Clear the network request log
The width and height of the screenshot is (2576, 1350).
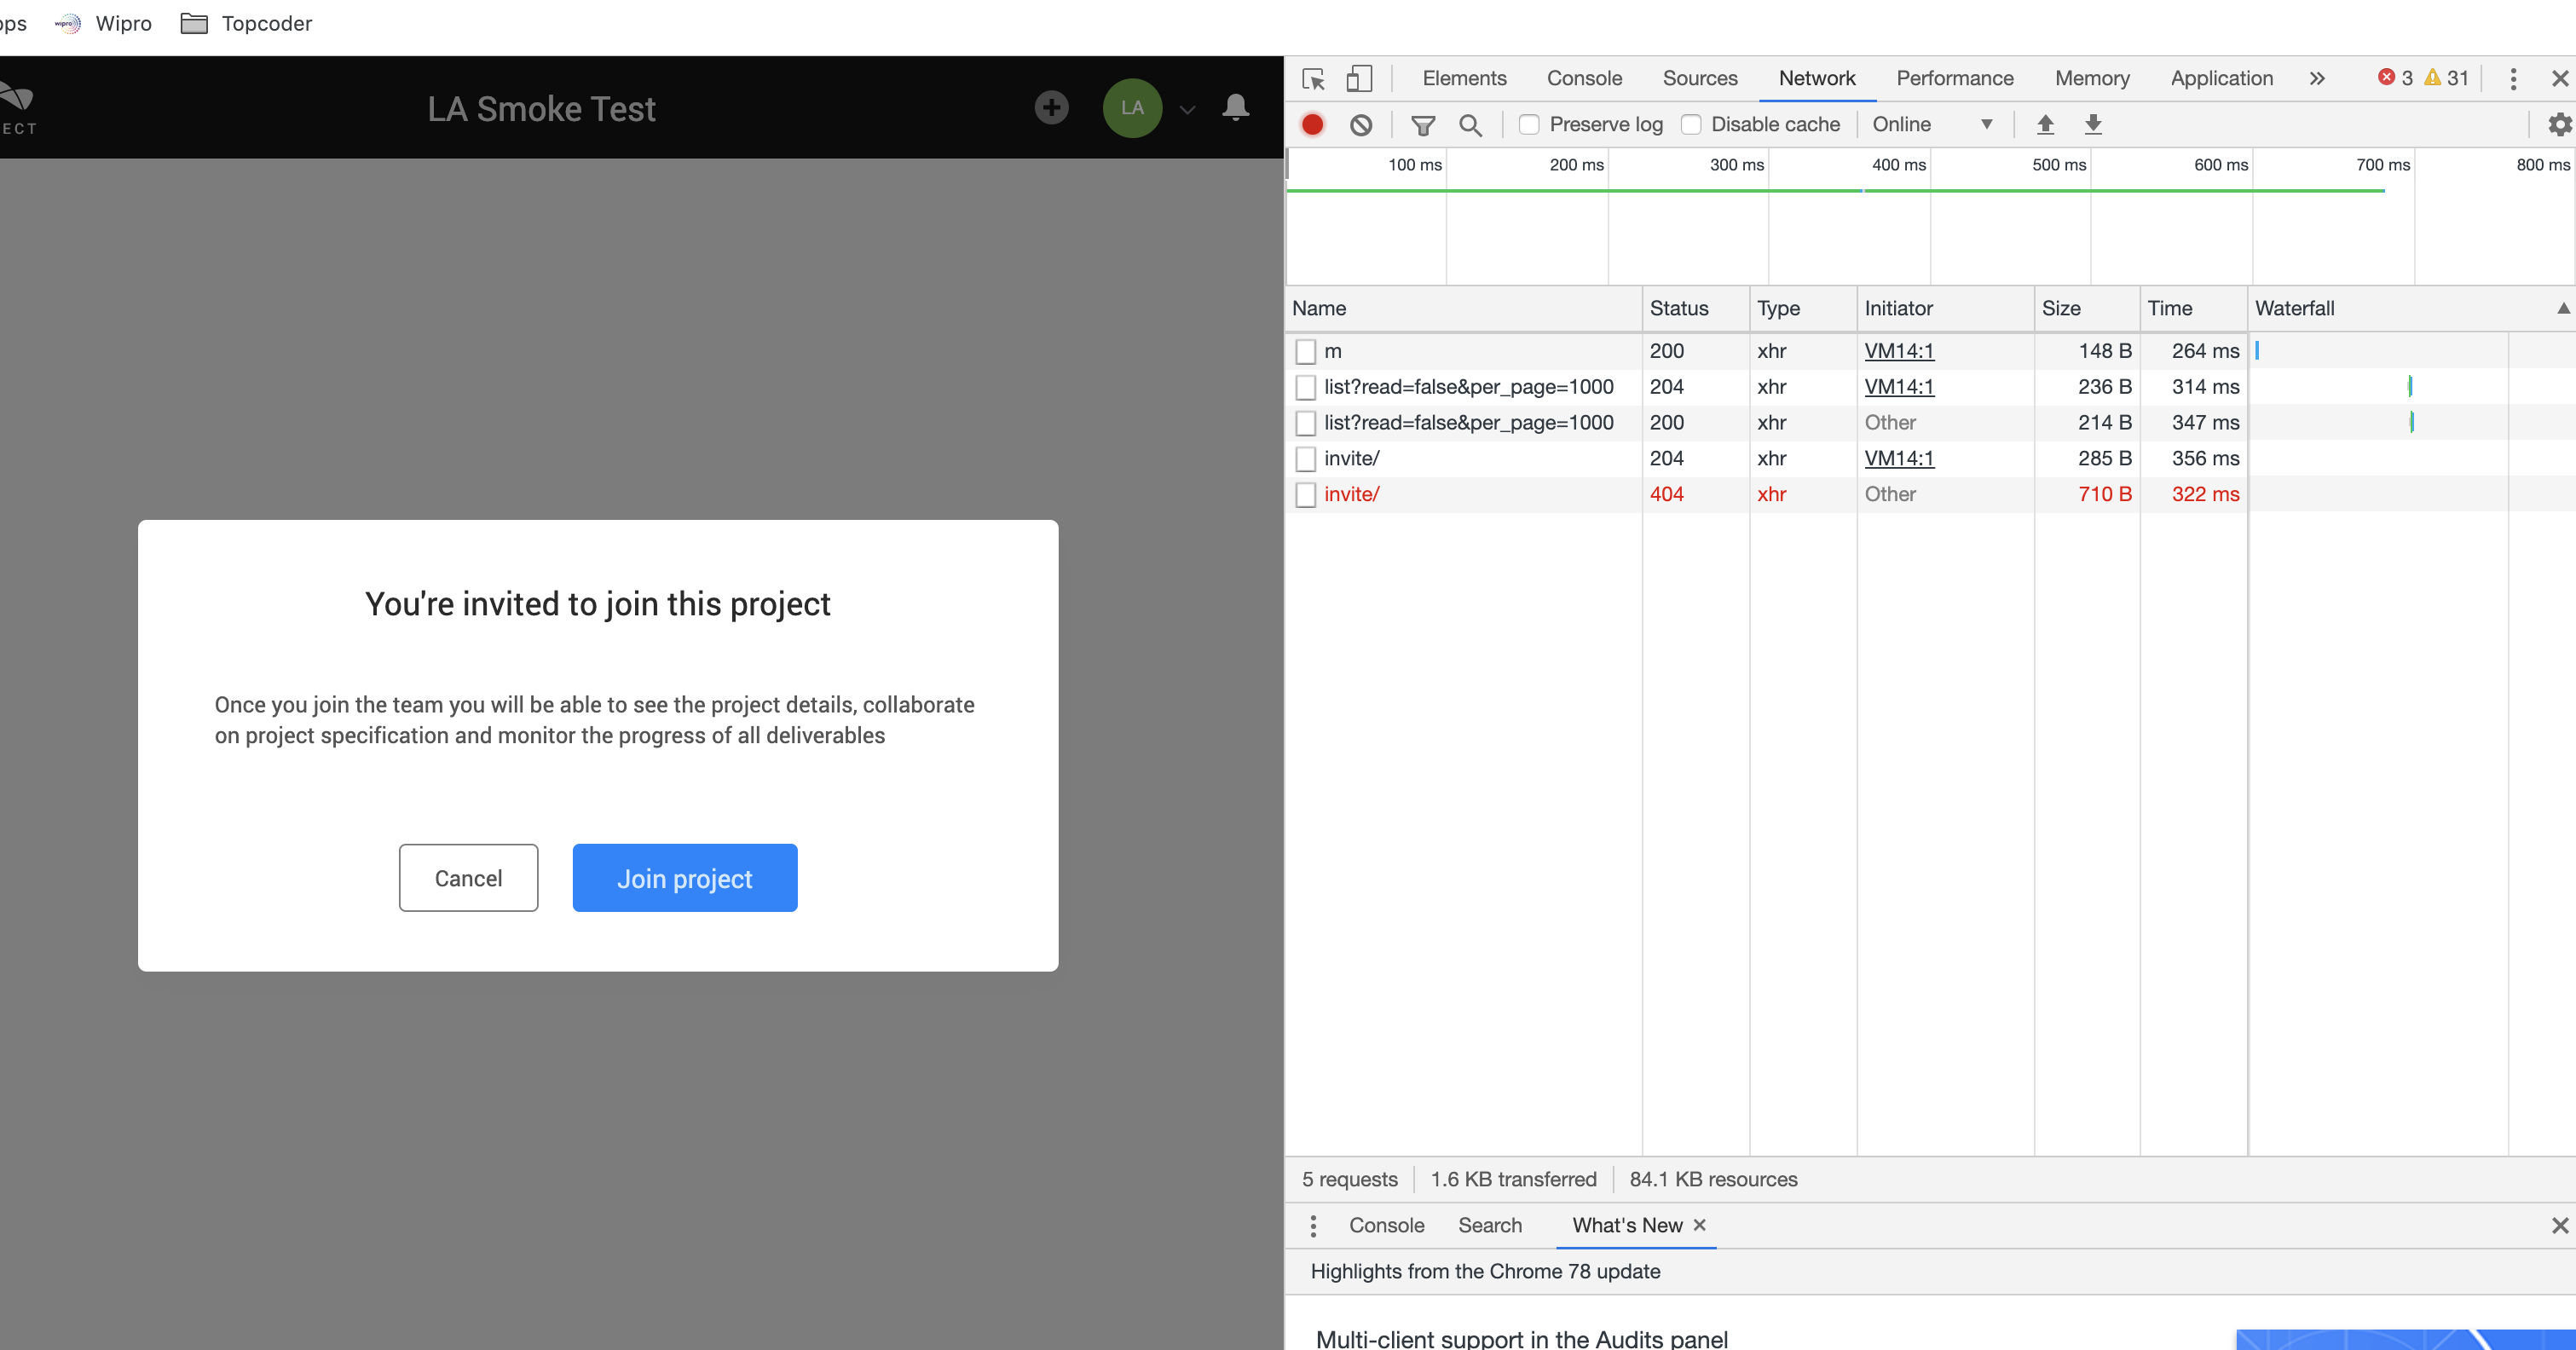point(1361,124)
